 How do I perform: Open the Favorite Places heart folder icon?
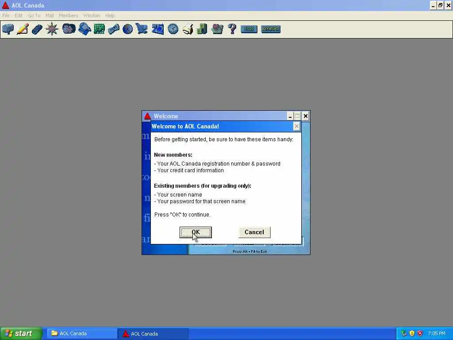coord(217,29)
